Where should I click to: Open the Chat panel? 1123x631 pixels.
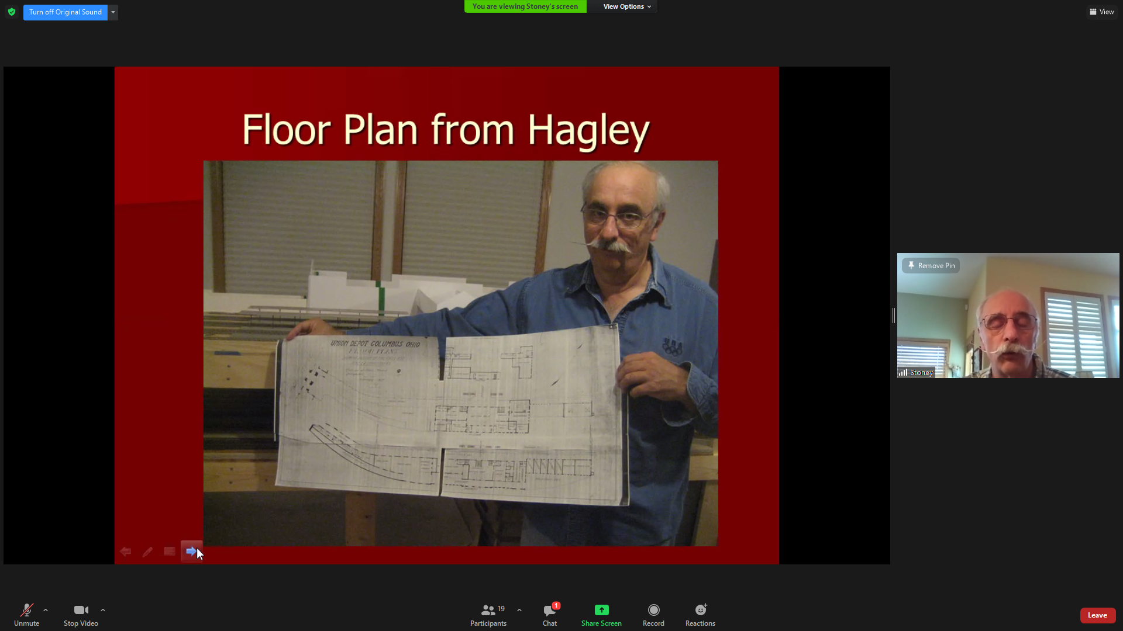pyautogui.click(x=549, y=615)
